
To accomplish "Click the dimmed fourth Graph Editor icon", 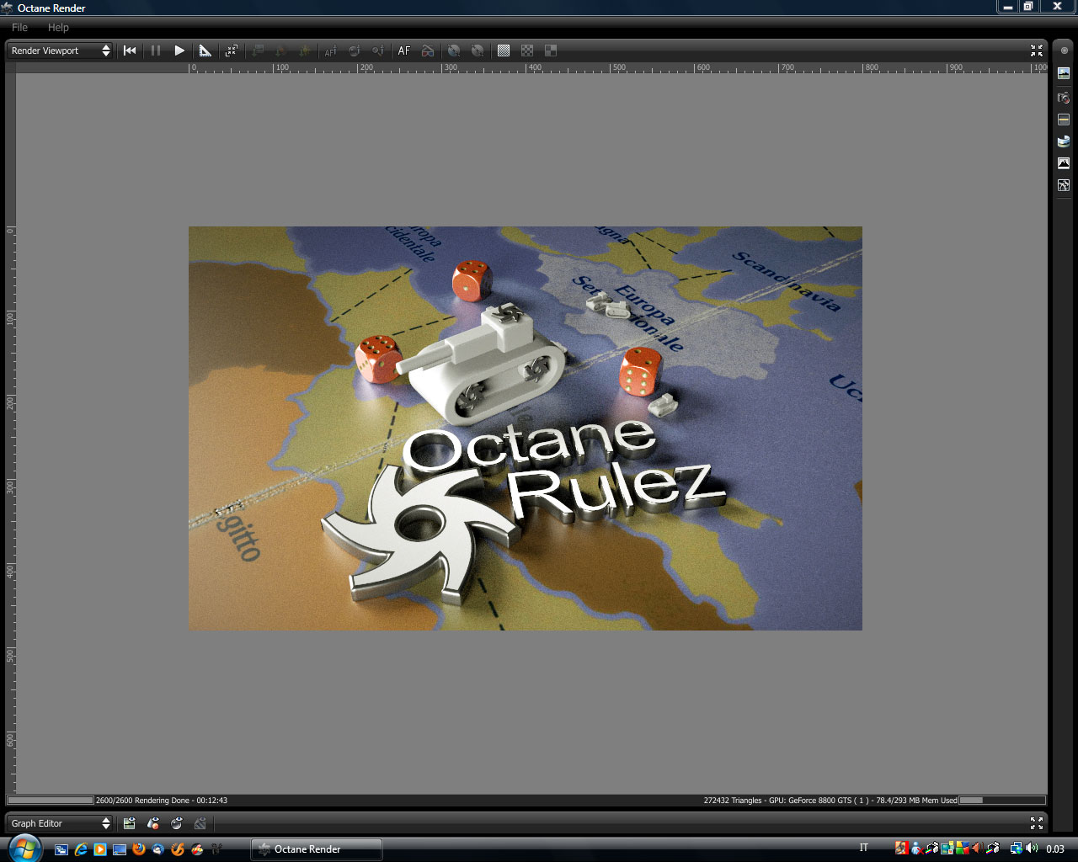I will pyautogui.click(x=200, y=823).
